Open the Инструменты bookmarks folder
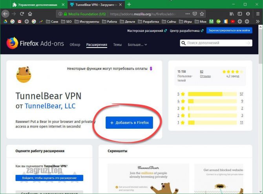 [87, 22]
